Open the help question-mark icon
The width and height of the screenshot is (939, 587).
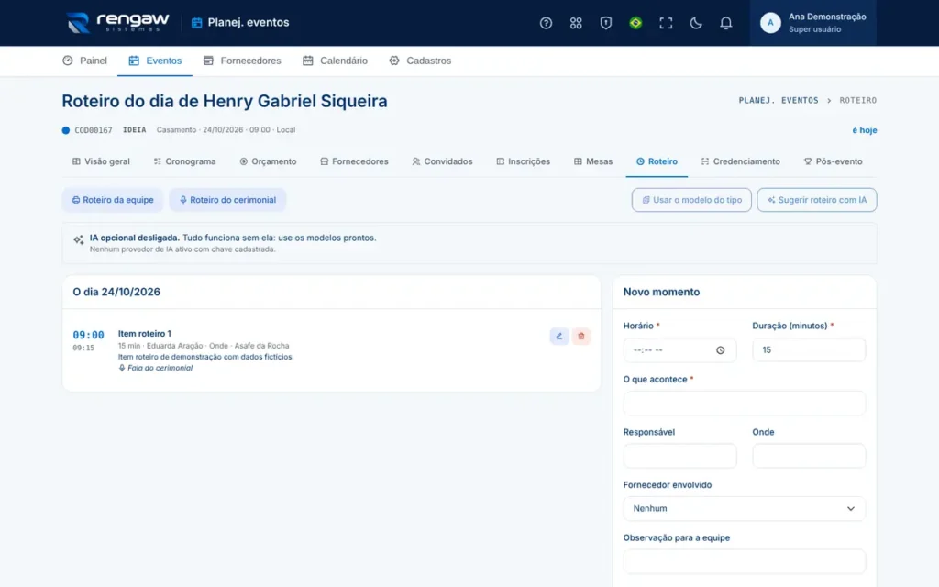(546, 23)
